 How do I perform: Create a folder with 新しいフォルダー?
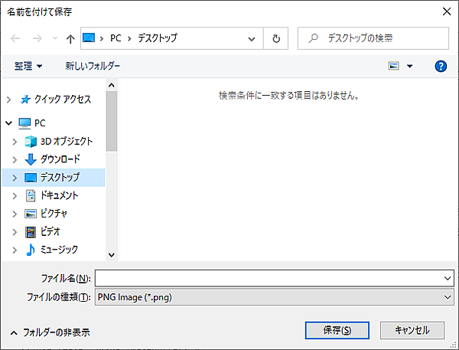click(x=93, y=66)
